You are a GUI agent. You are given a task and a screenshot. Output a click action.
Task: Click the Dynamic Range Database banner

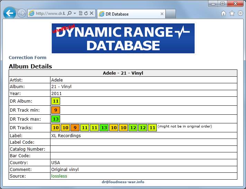click(123, 38)
